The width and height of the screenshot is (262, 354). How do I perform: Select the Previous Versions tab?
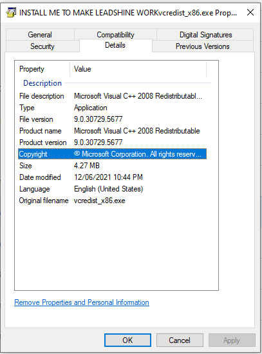tap(203, 46)
